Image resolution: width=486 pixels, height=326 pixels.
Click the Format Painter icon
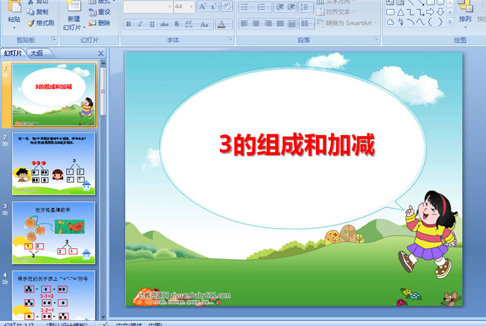31,23
